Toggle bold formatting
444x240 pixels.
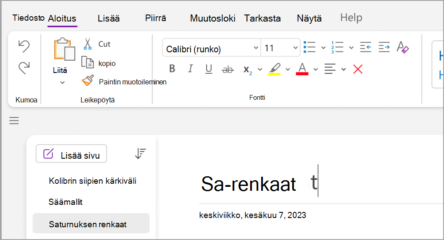[x=172, y=69]
